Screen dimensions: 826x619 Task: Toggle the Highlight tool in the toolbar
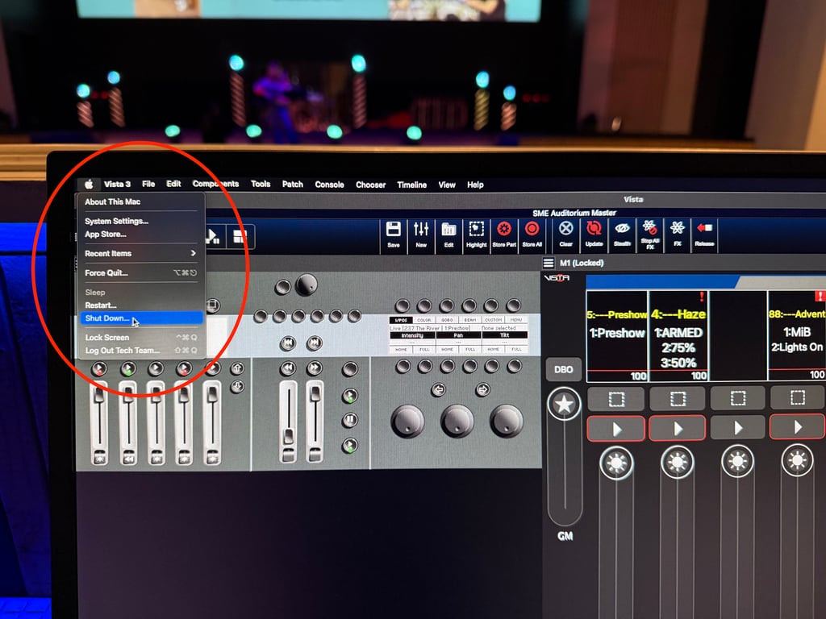coord(476,235)
